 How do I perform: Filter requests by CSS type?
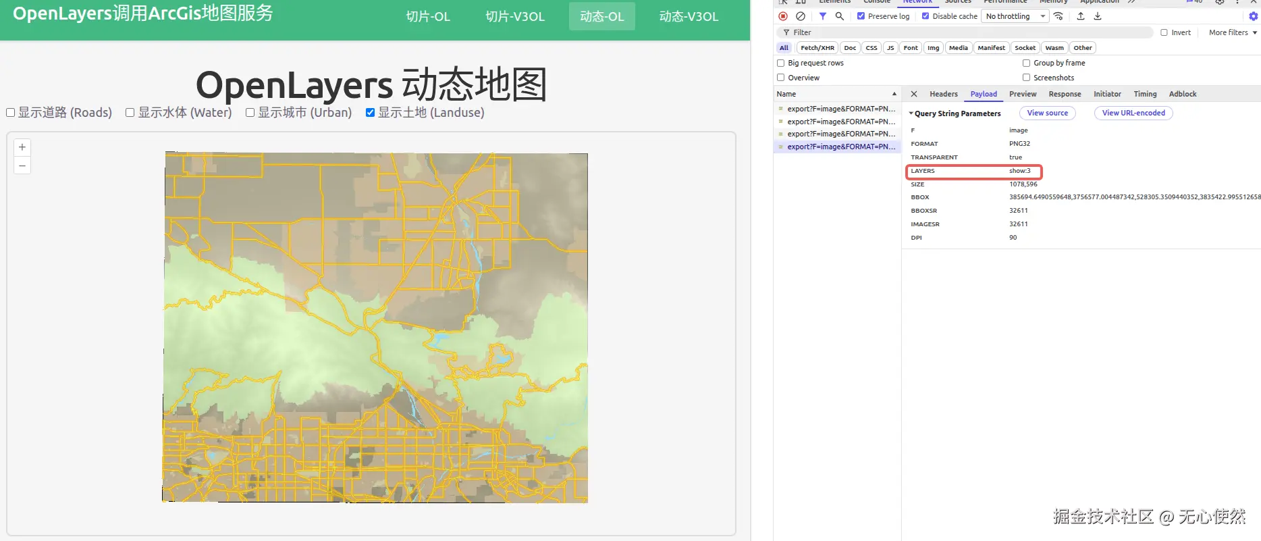pos(871,48)
